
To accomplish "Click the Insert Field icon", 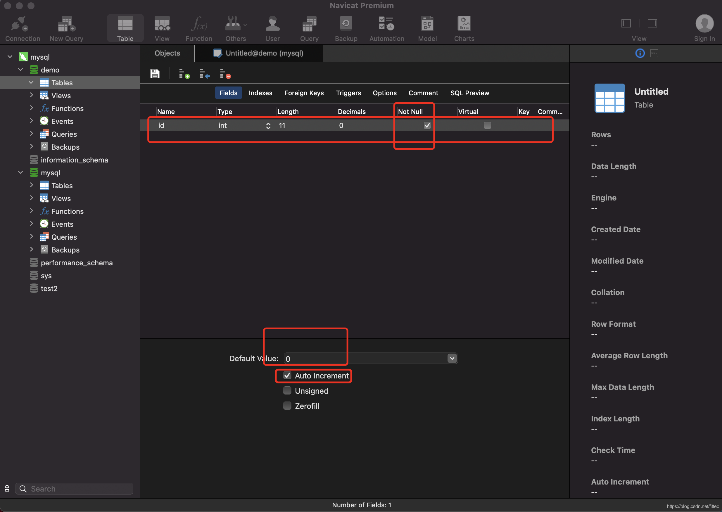I will pos(204,74).
